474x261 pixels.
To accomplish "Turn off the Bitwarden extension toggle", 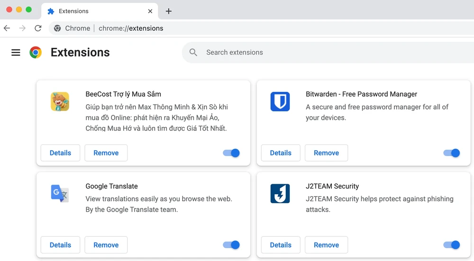I will click(x=451, y=153).
